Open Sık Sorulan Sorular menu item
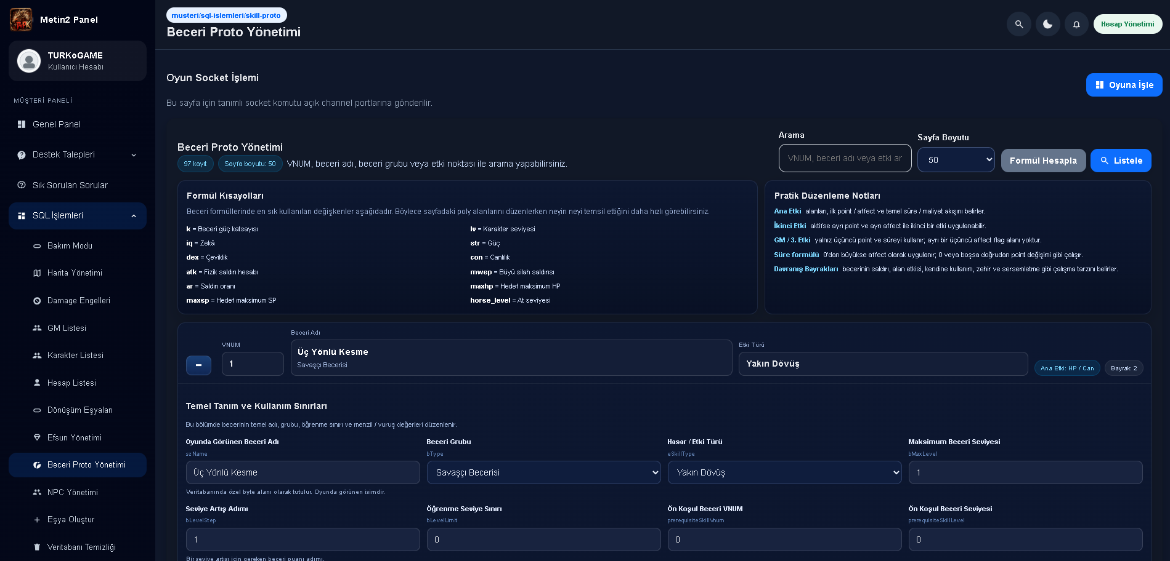1170x561 pixels. pos(78,185)
